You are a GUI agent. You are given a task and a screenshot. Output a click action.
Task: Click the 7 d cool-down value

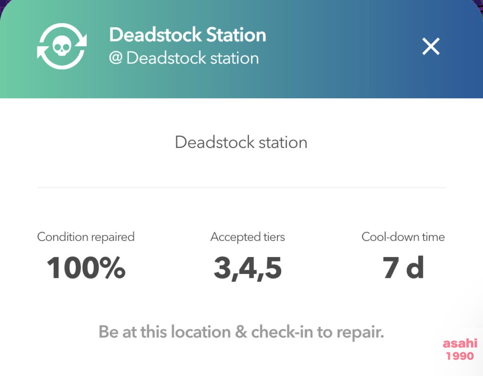(403, 267)
